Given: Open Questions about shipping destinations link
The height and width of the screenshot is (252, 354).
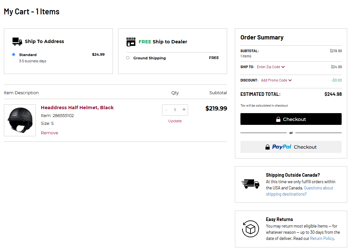Looking at the screenshot, I should 299,191.
